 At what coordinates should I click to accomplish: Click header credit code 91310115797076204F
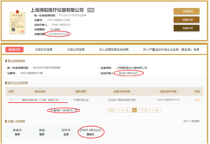tap(73, 16)
